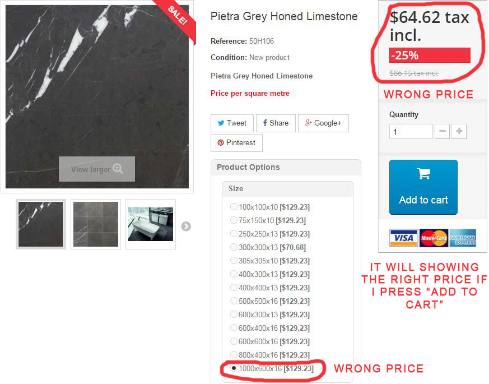
Task: Share product on Google+
Action: point(323,123)
